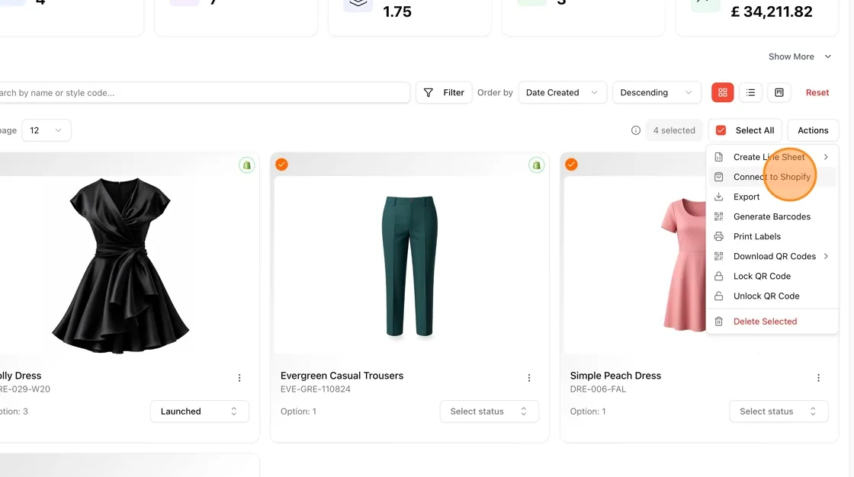This screenshot has width=854, height=477.
Task: Click the info icon beside 4 selected
Action: (636, 130)
